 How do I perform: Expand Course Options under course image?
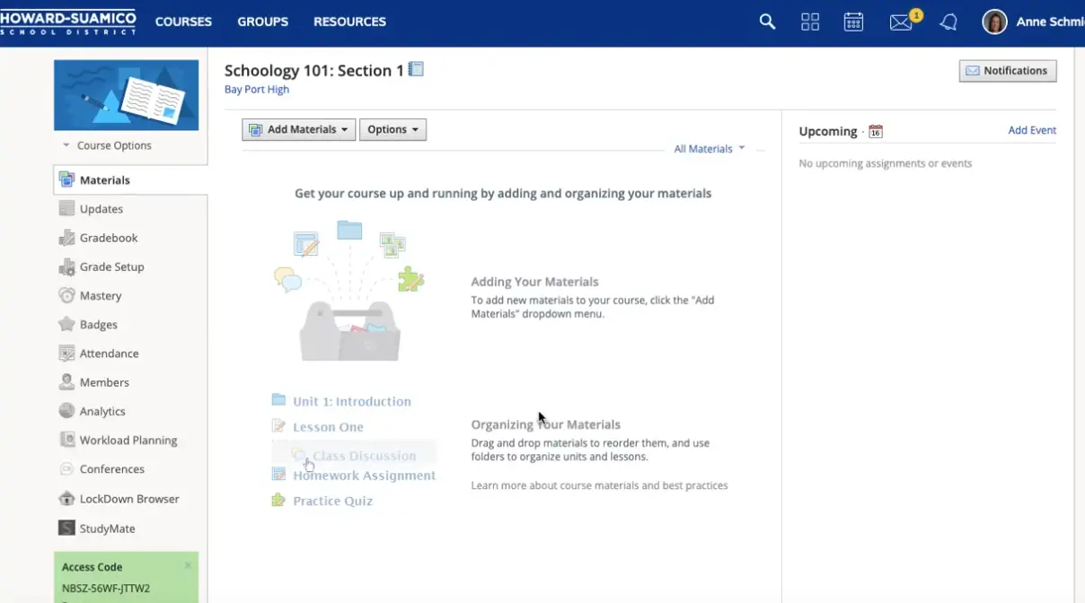click(107, 145)
